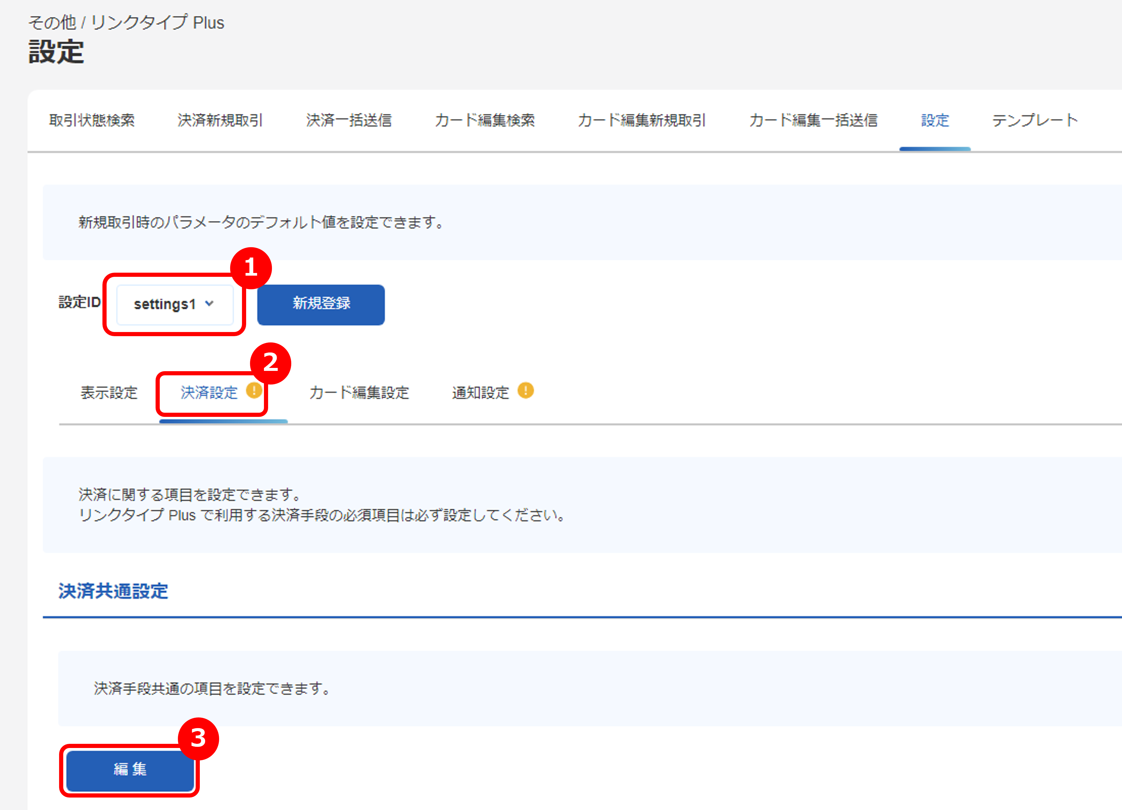
Task: Click warning icon beside 通知設定 tab
Action: click(x=526, y=391)
